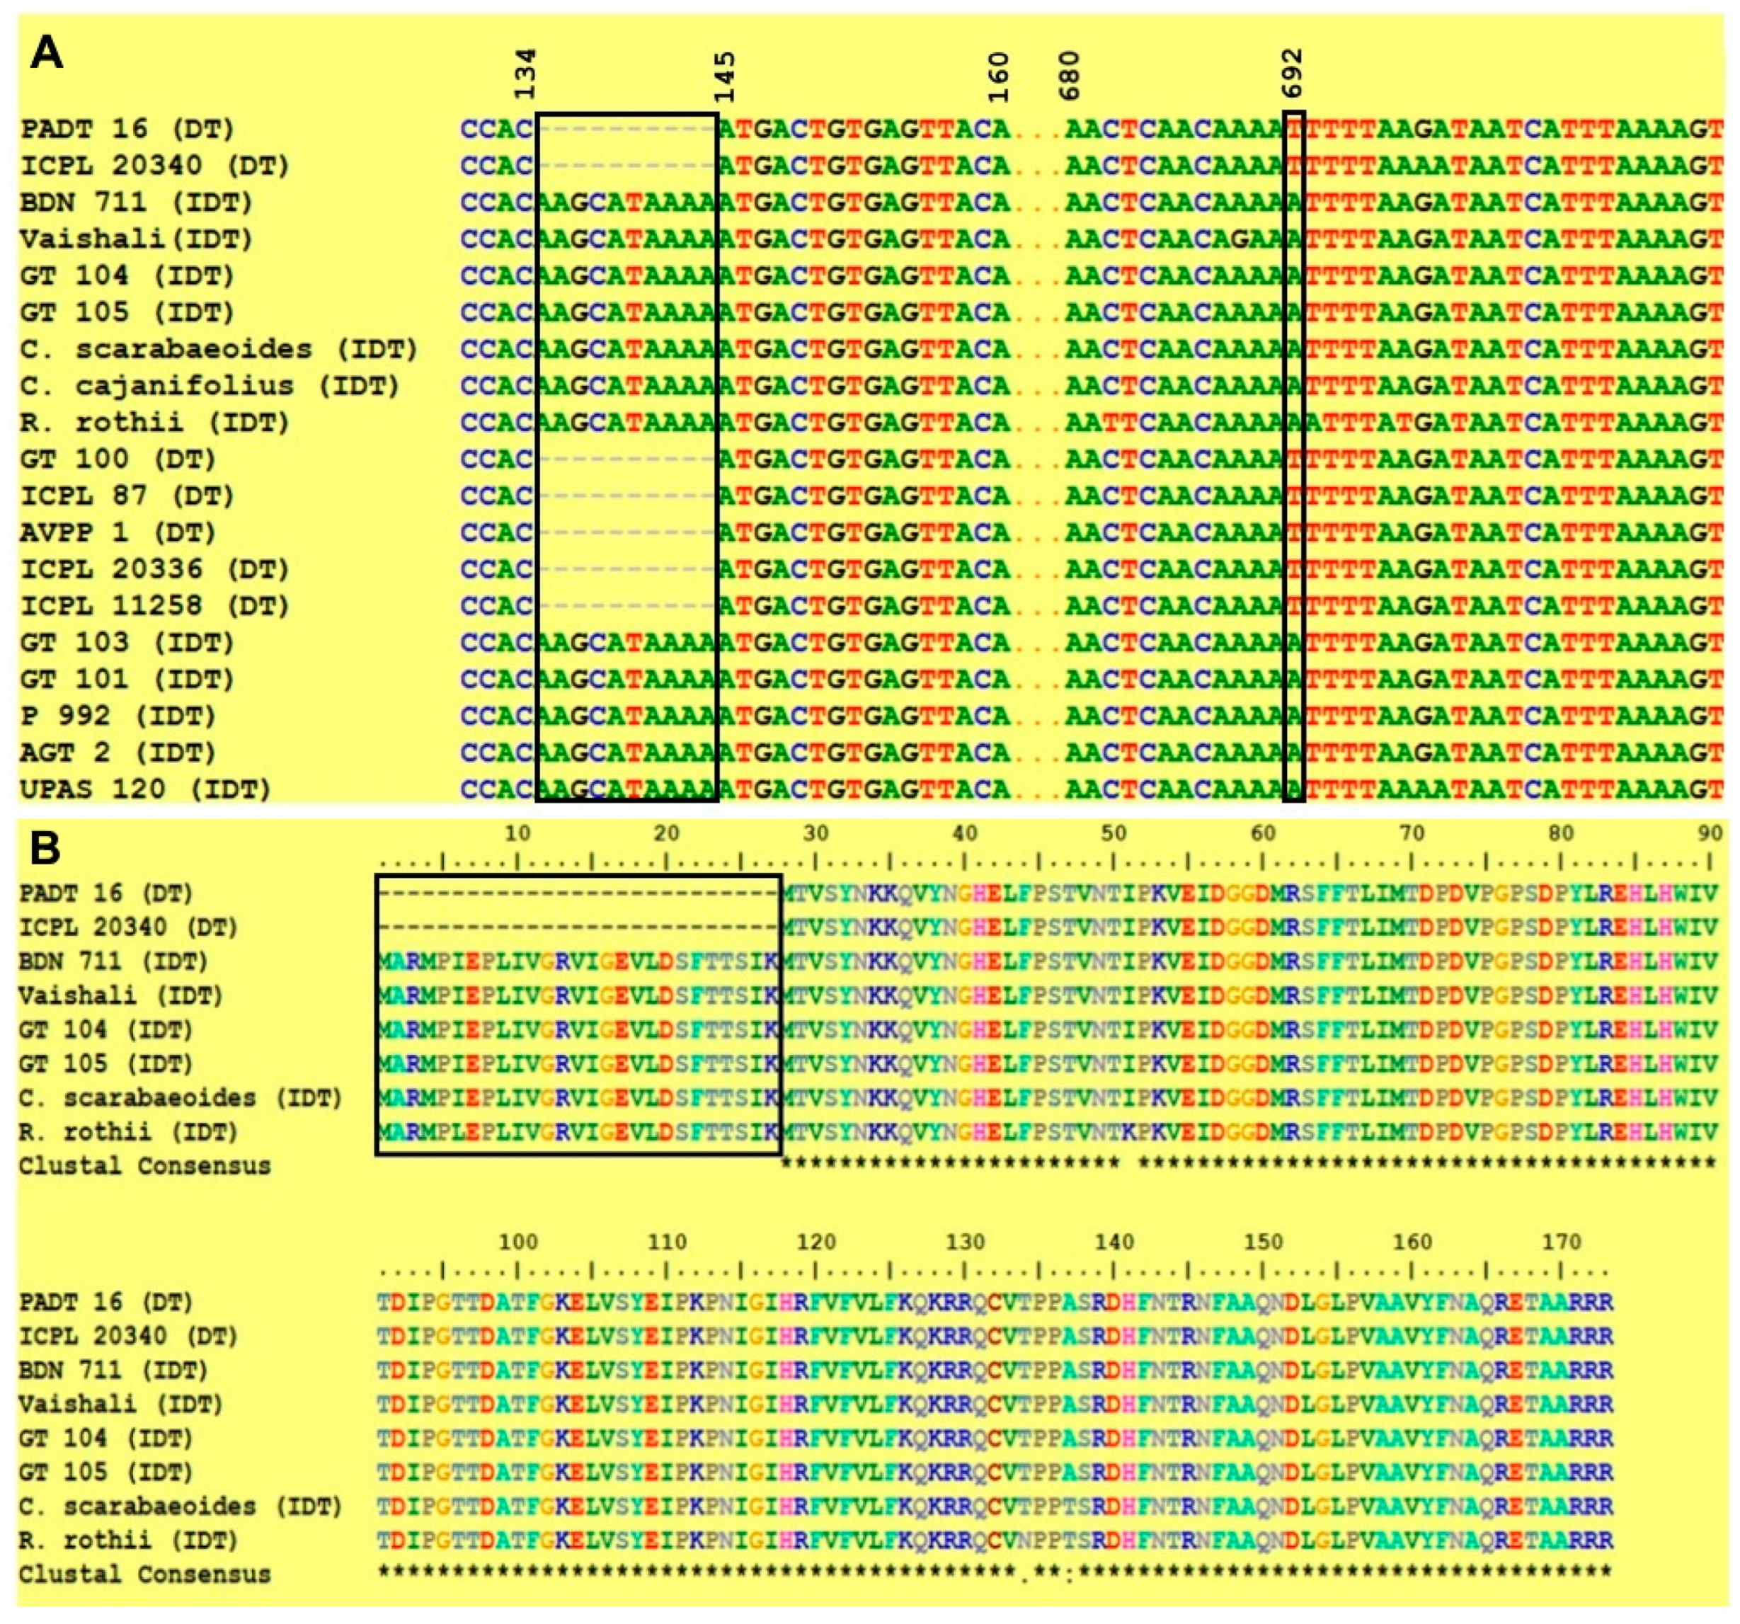Screen dimensions: 1740x1624
Task: Click position marker 145 in panel A
Action: [x=724, y=77]
